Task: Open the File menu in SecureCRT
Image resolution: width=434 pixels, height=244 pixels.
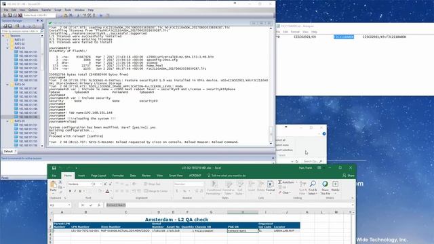Action: (x=6, y=9)
